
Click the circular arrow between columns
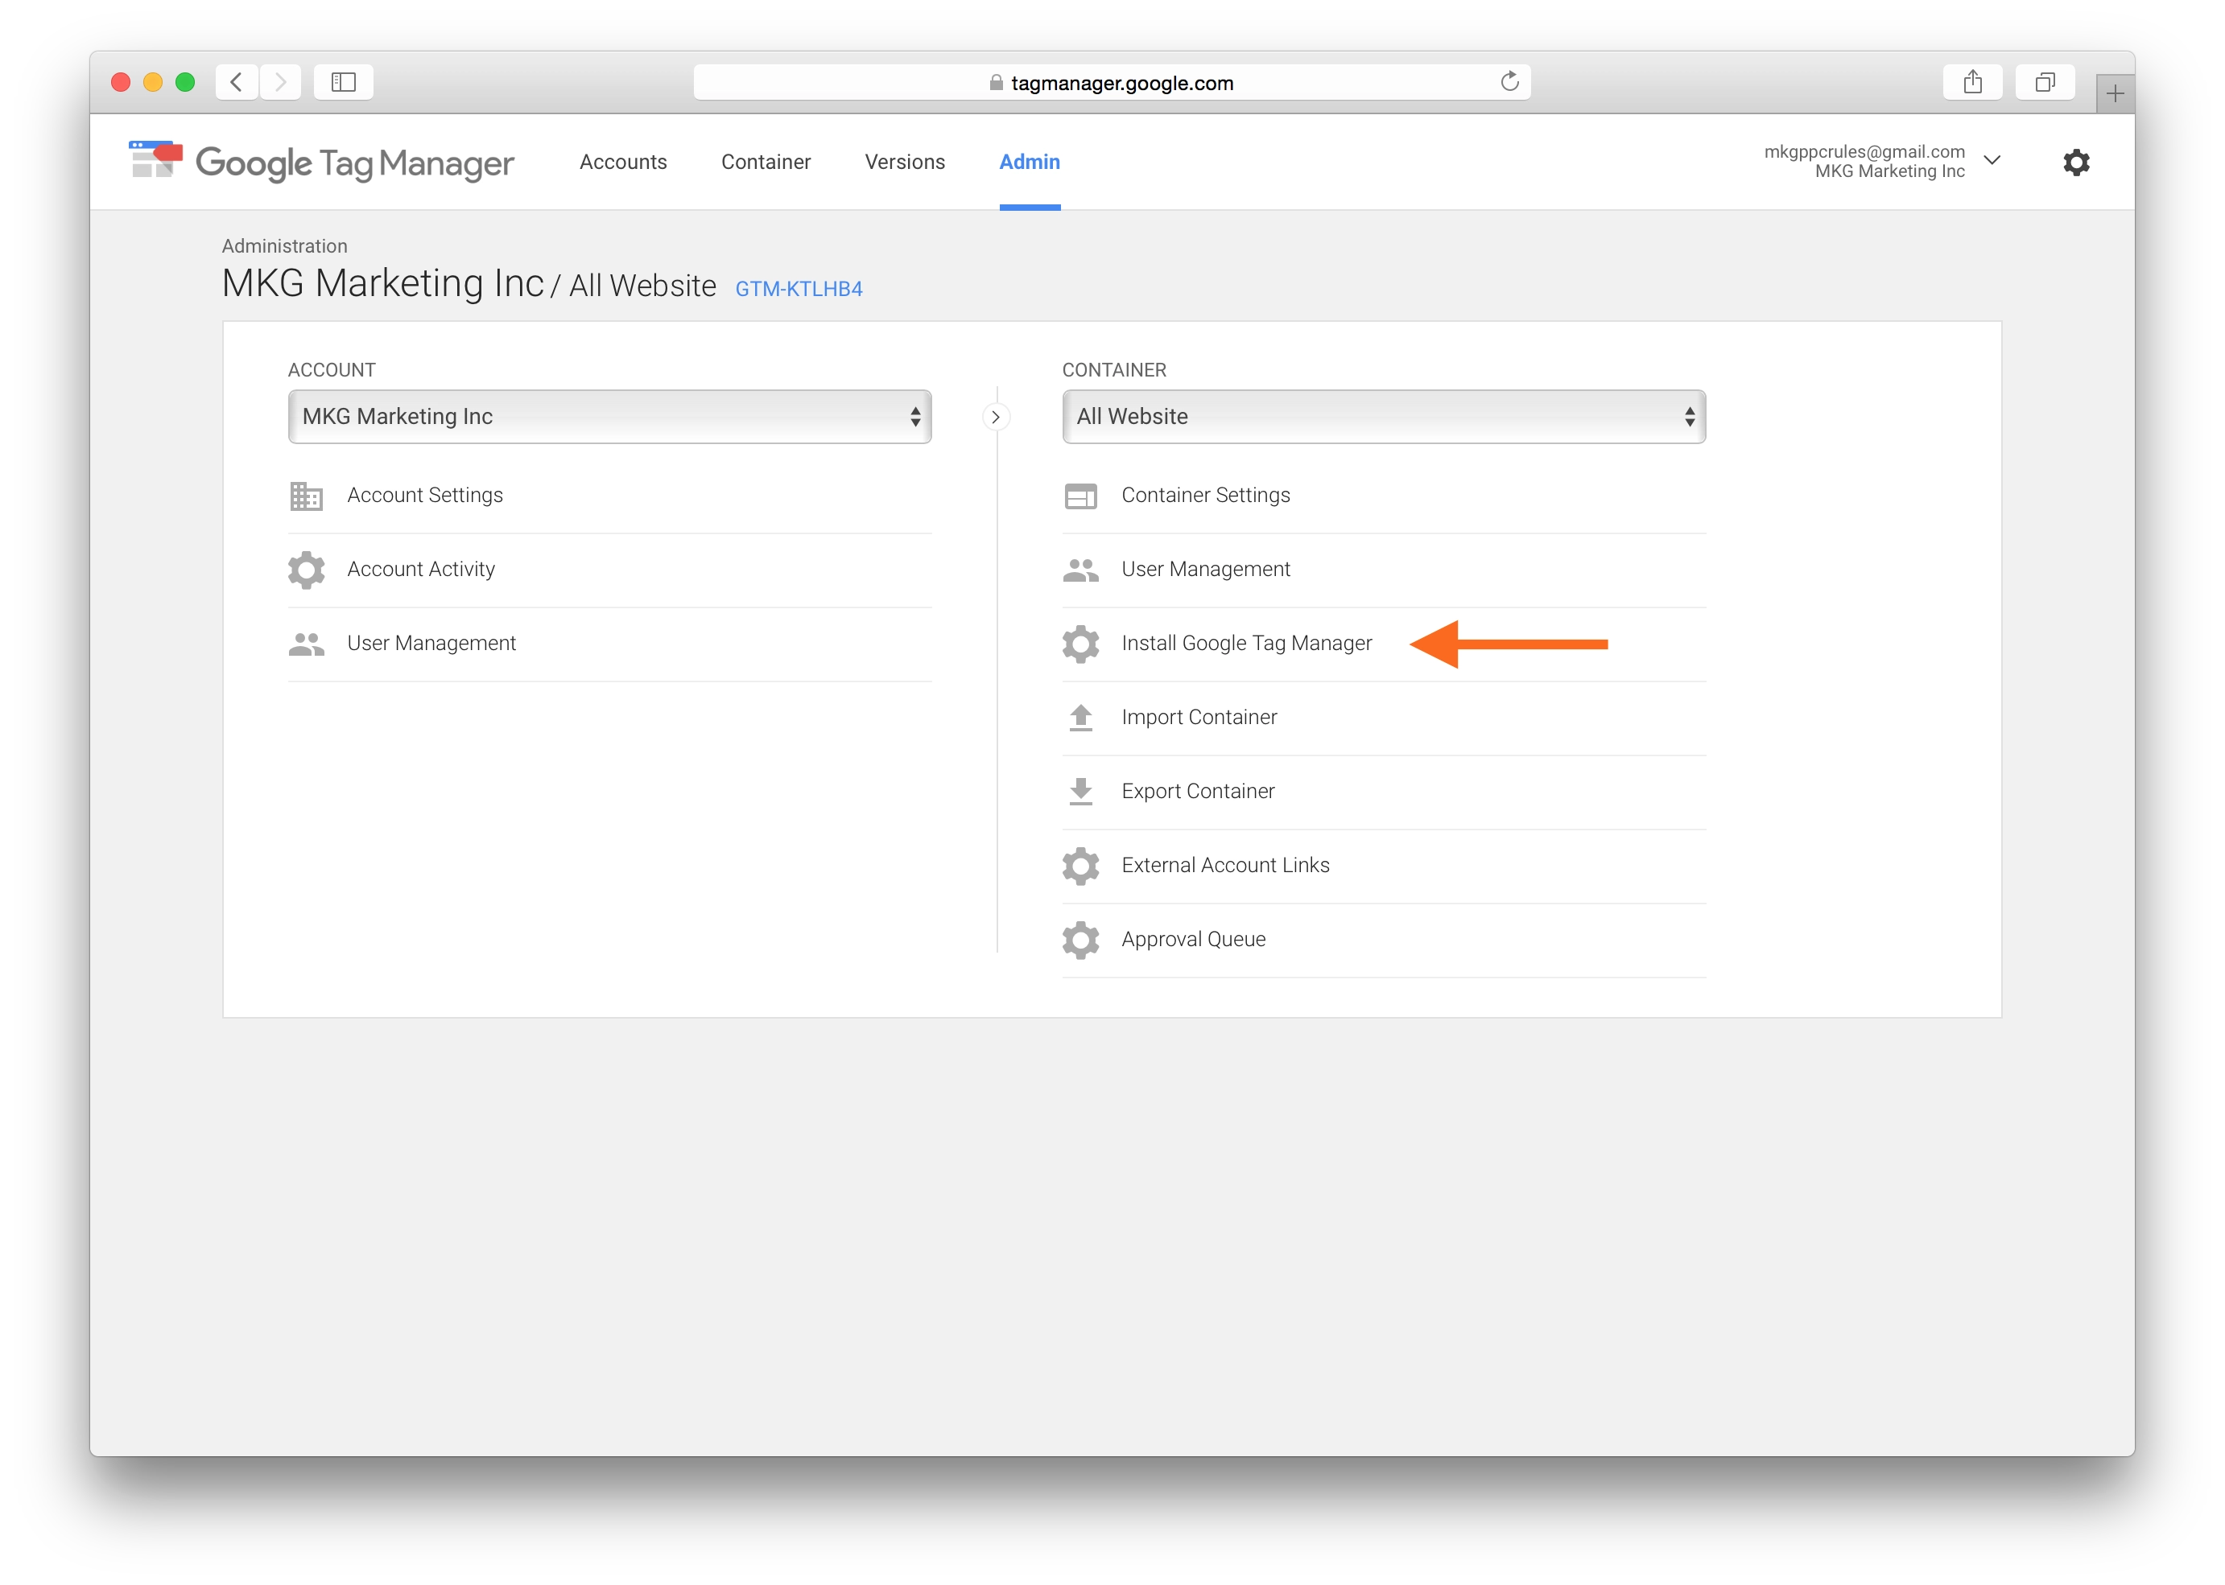(995, 418)
